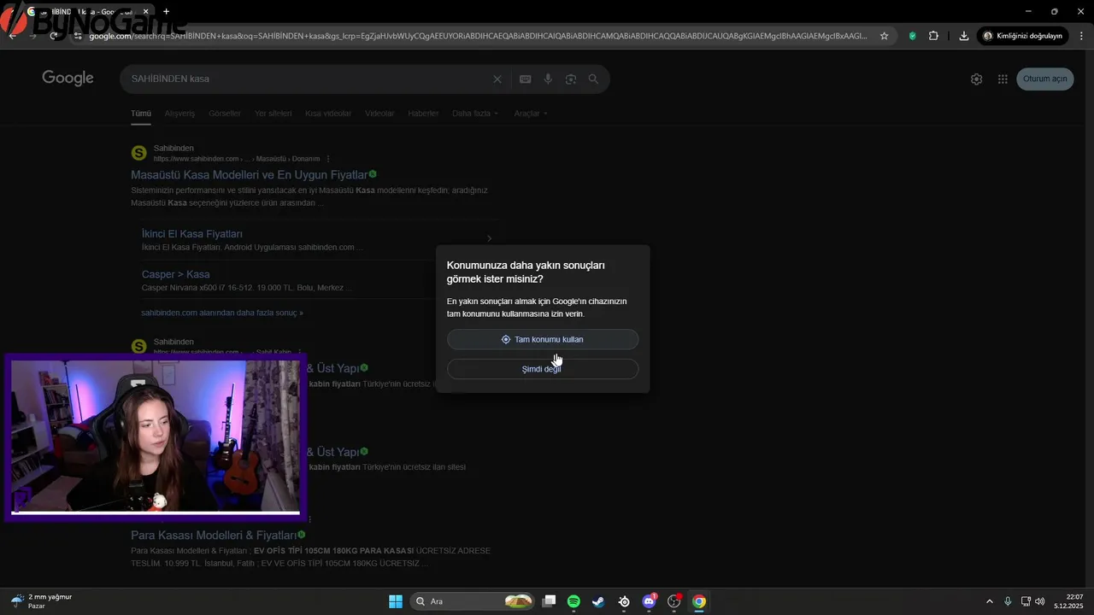The height and width of the screenshot is (615, 1094).
Task: Open the "Videolar" tab
Action: 379,114
